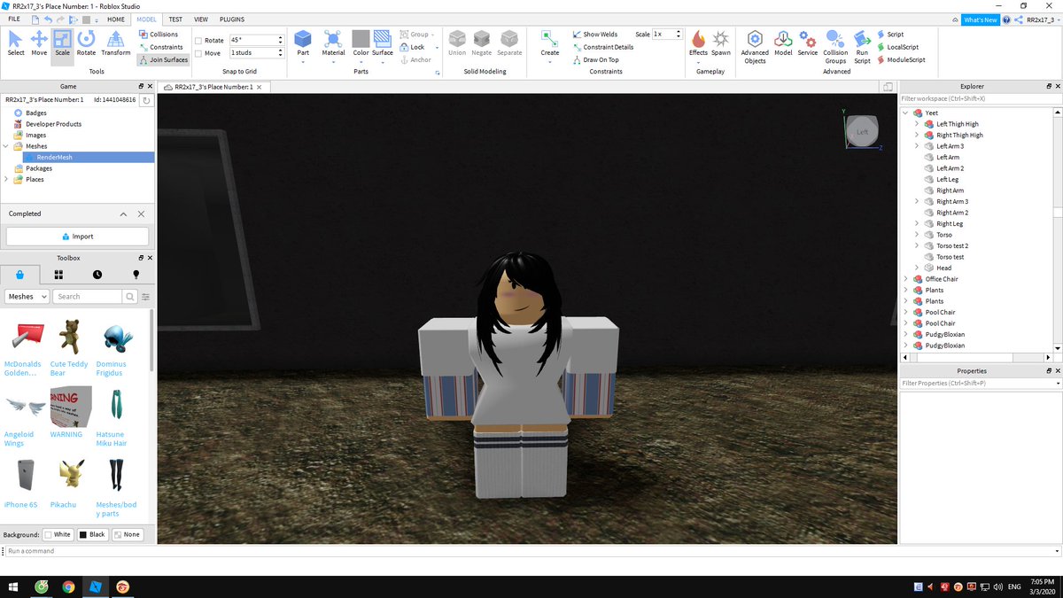Toggle Collisions on or off
Screen dimensions: 1063x598
[x=159, y=35]
